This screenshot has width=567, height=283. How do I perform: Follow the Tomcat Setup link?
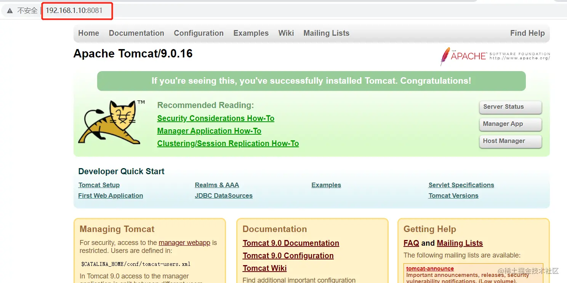(x=99, y=185)
